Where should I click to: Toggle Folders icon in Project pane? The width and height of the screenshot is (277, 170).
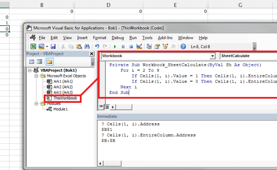click(49, 62)
